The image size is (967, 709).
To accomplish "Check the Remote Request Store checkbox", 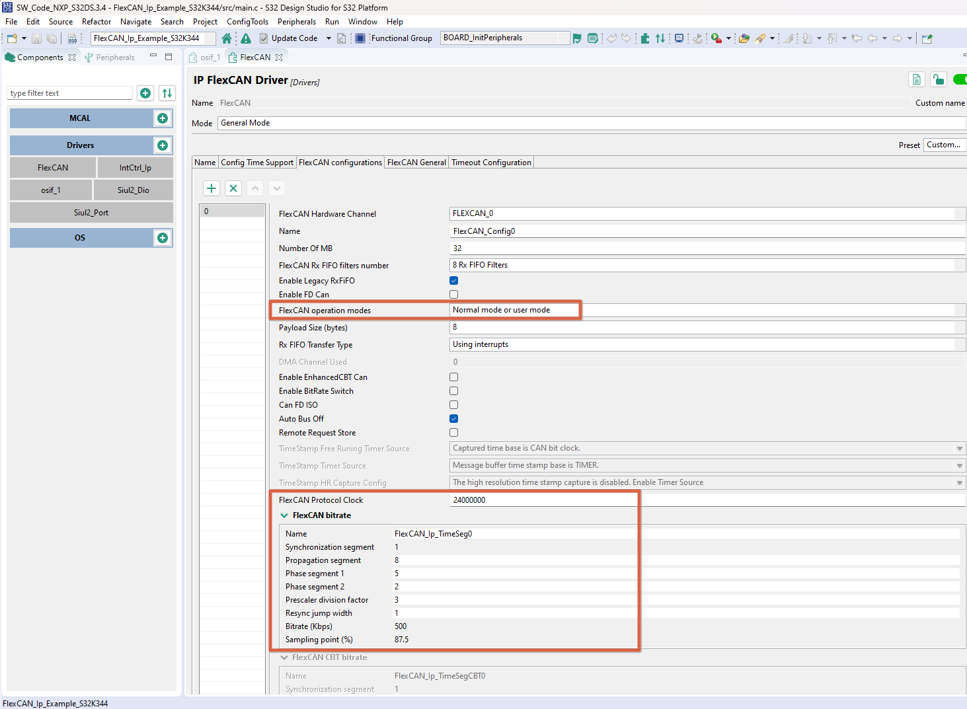I will click(x=453, y=432).
